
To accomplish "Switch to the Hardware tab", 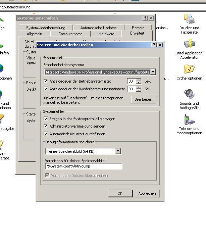I will point(106,34).
